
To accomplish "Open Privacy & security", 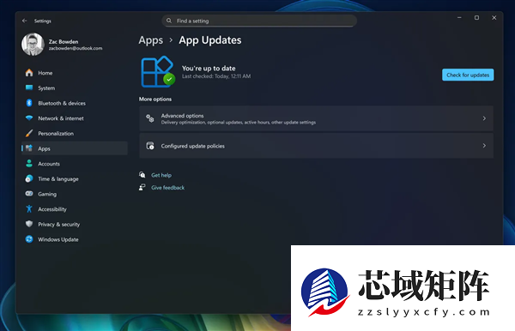I will [x=75, y=224].
